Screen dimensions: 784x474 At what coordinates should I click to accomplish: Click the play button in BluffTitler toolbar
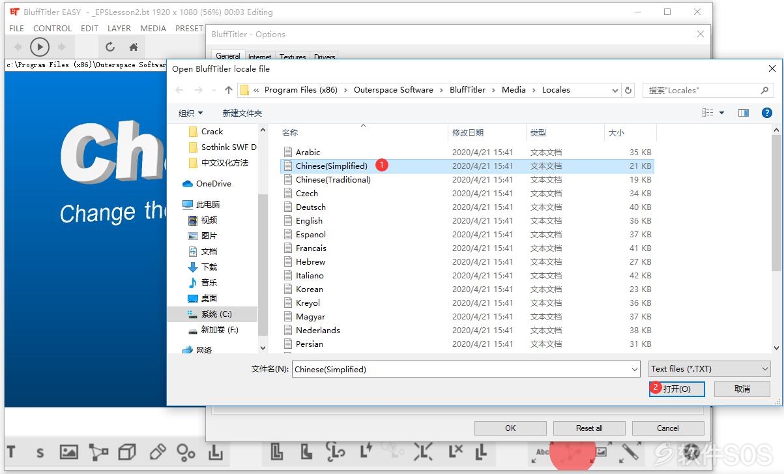coord(40,47)
